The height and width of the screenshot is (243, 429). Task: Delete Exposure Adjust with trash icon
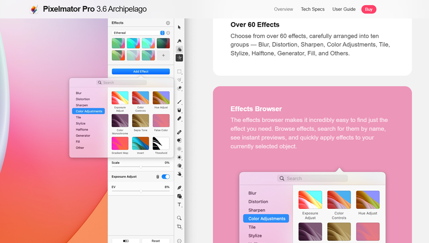[158, 177]
